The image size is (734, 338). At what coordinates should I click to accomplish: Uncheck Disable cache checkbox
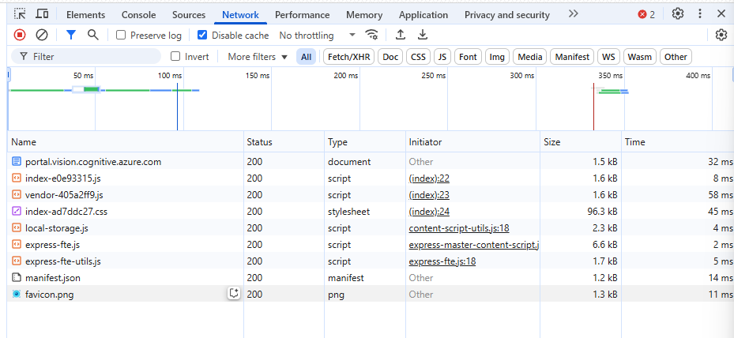[202, 35]
